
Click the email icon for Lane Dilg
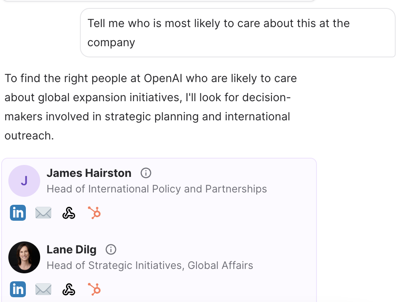pyautogui.click(x=43, y=290)
